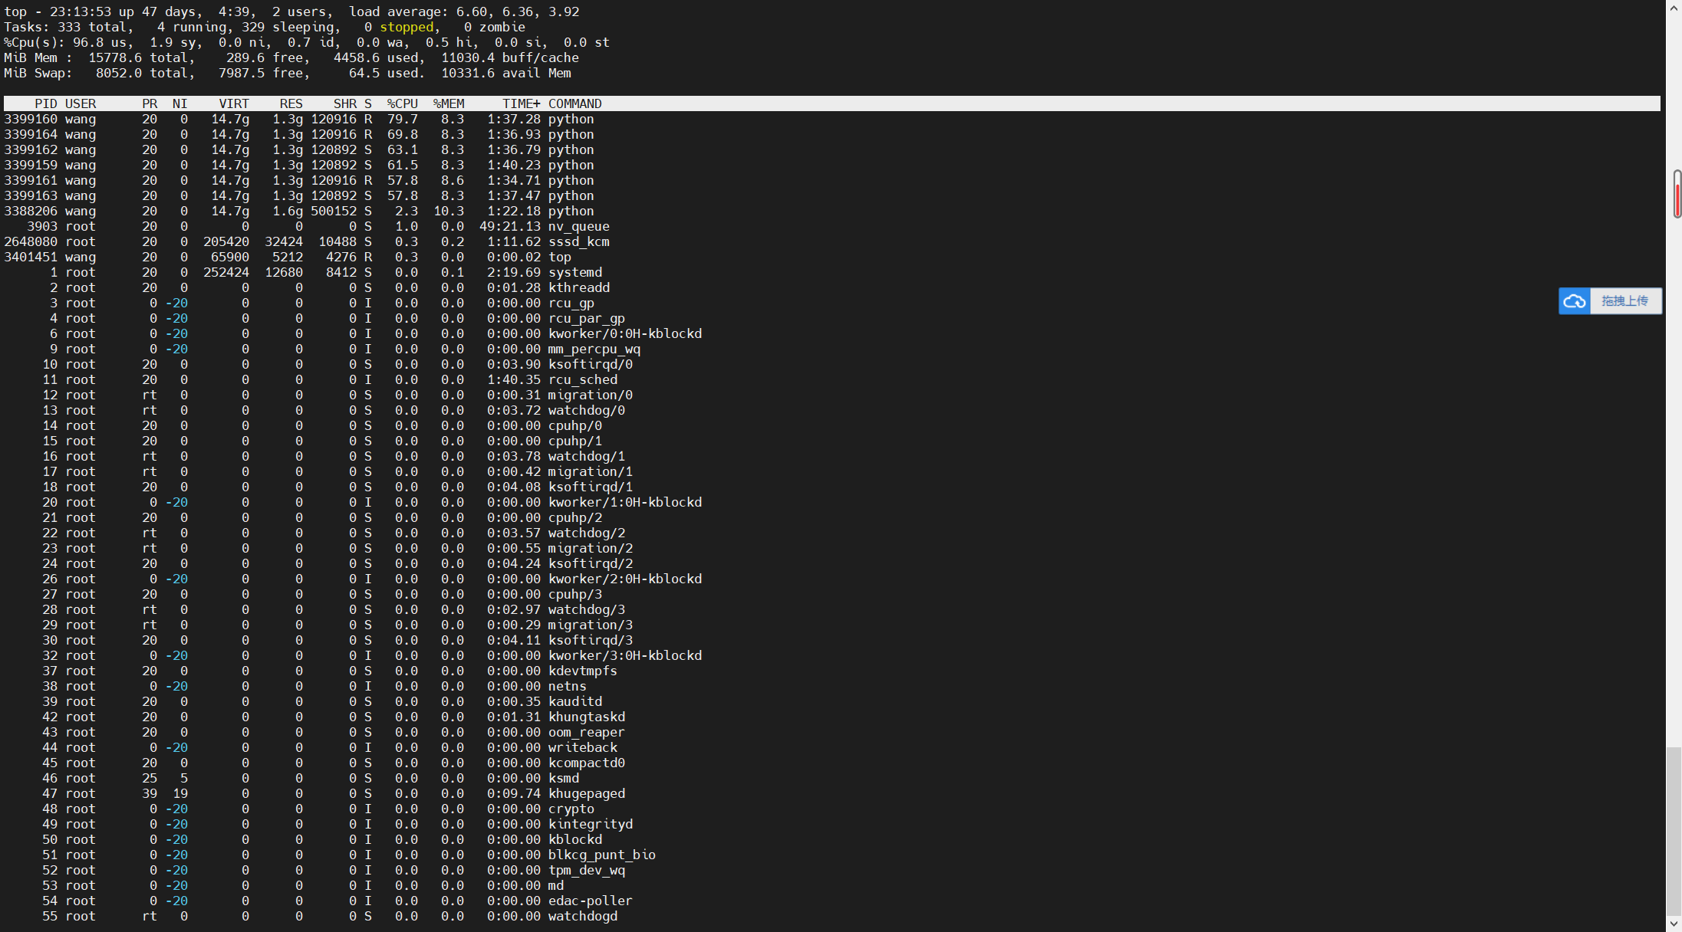Click the %CPU column header
1682x932 pixels.
[x=403, y=103]
